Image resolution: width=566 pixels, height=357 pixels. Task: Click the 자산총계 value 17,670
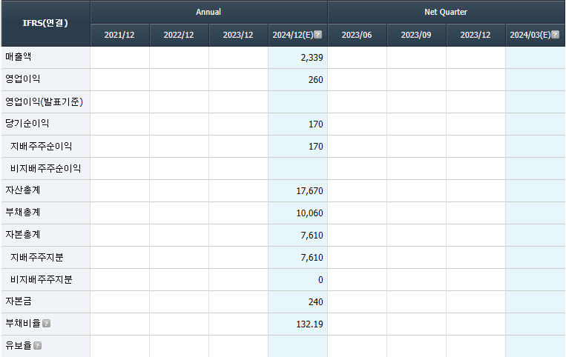pyautogui.click(x=309, y=191)
